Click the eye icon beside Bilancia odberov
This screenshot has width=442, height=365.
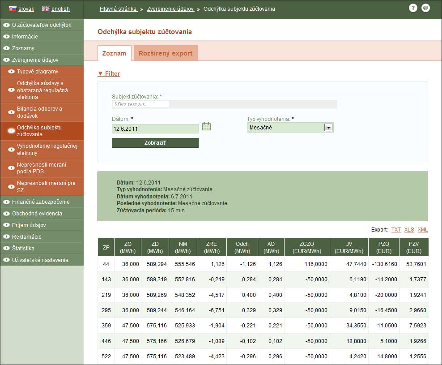click(x=11, y=112)
